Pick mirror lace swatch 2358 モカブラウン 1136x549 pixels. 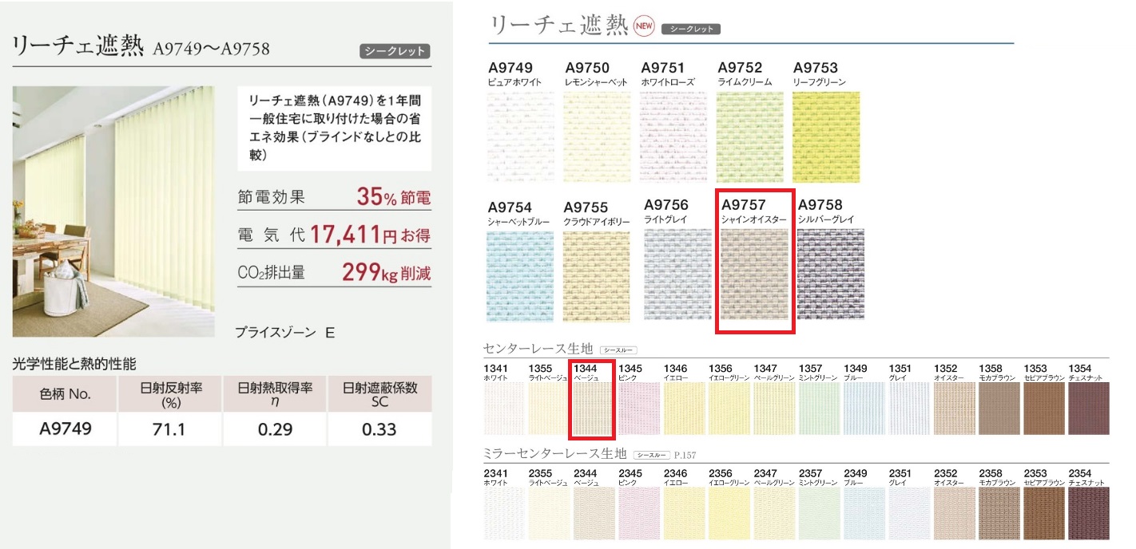(x=999, y=513)
